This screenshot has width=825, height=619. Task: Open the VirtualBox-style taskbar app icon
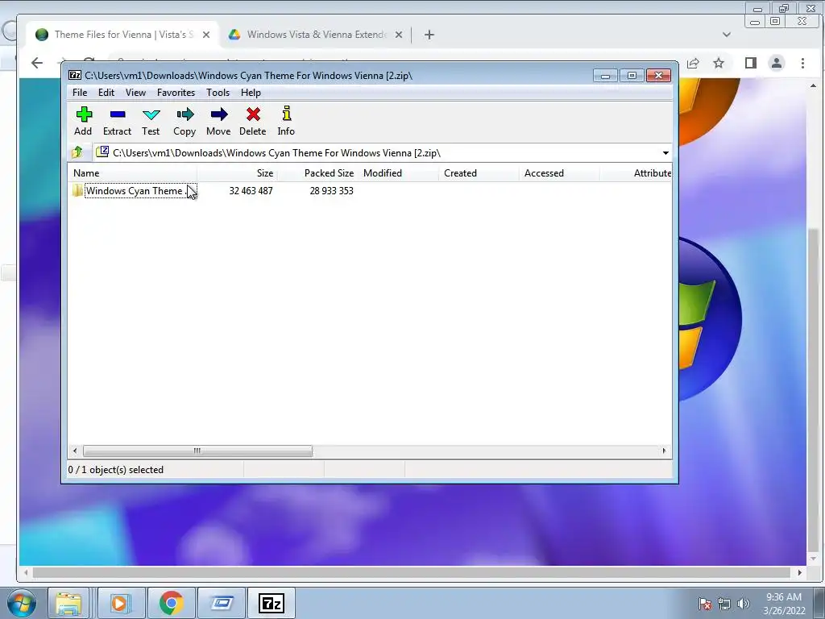click(x=222, y=603)
